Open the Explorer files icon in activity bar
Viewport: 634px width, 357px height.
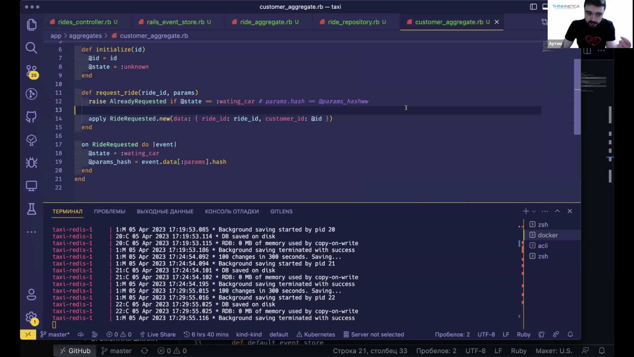click(31, 25)
